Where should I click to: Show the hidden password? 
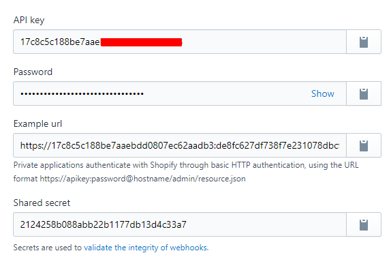[322, 93]
